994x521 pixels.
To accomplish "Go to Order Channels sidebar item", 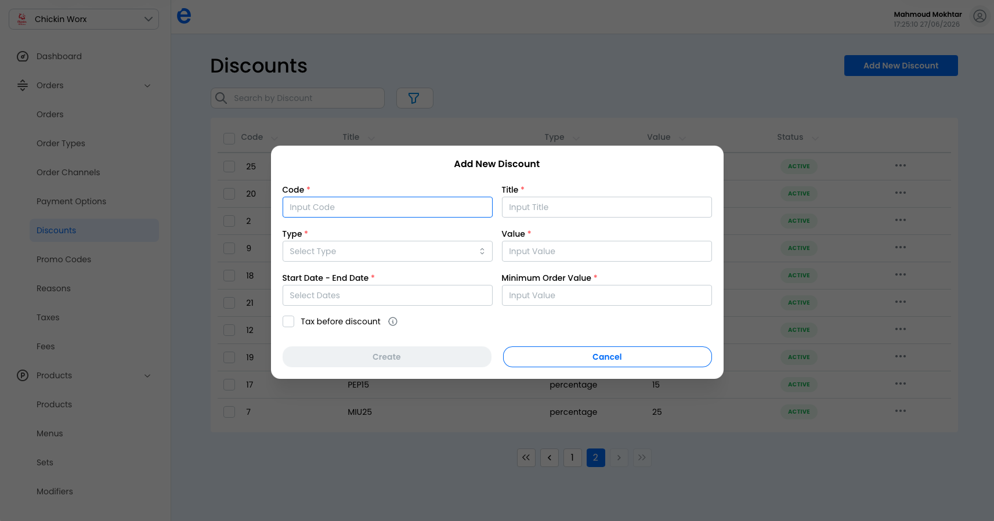I will click(68, 172).
